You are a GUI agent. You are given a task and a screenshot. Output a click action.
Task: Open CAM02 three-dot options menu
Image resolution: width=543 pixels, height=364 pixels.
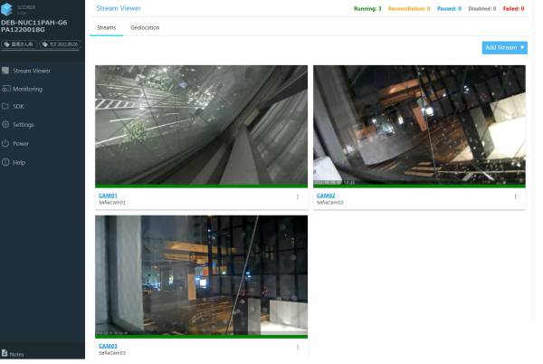click(516, 196)
